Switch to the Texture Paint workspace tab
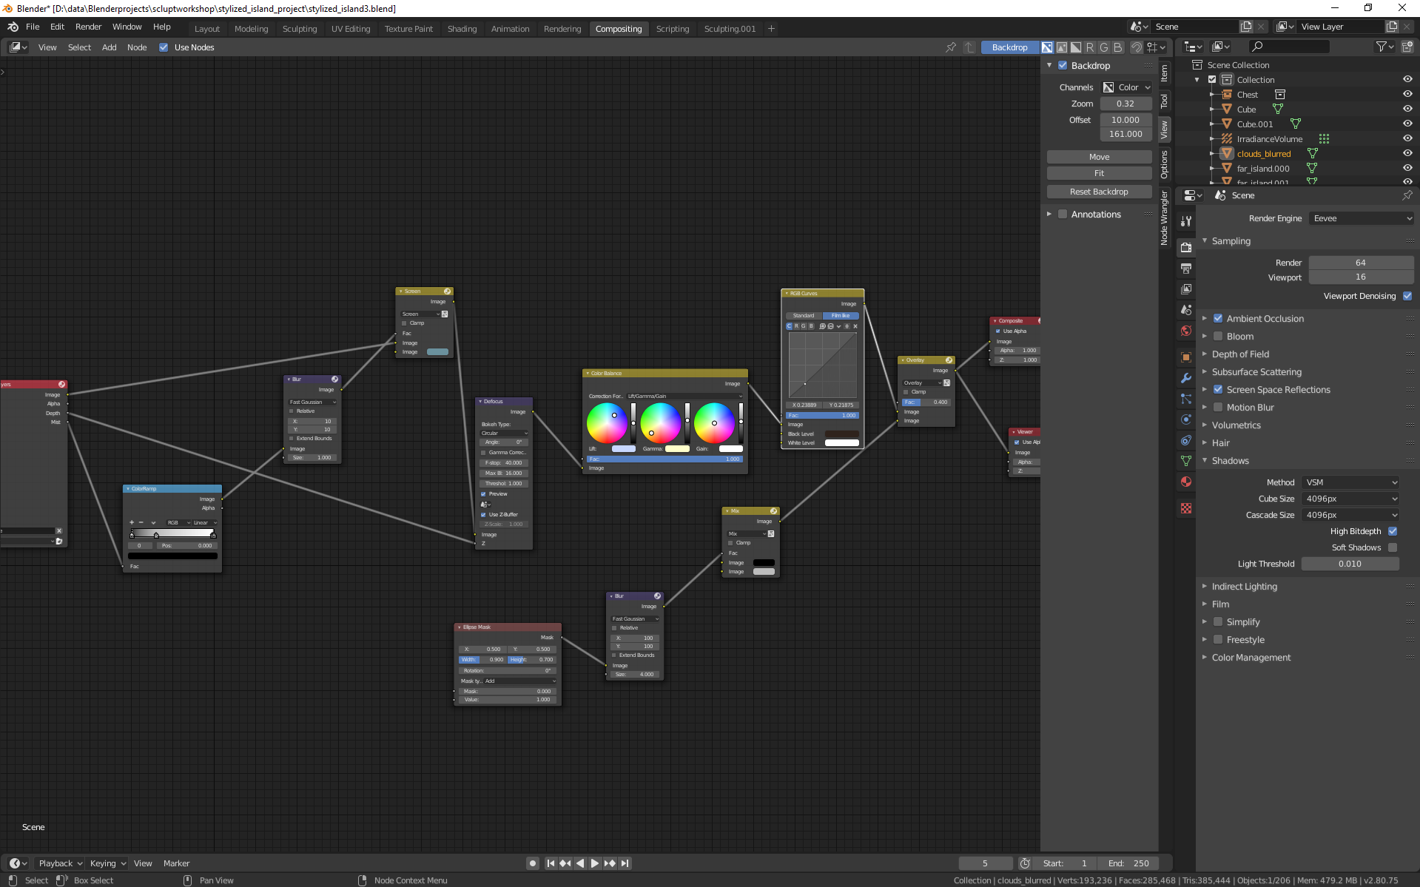This screenshot has height=887, width=1420. 408,29
